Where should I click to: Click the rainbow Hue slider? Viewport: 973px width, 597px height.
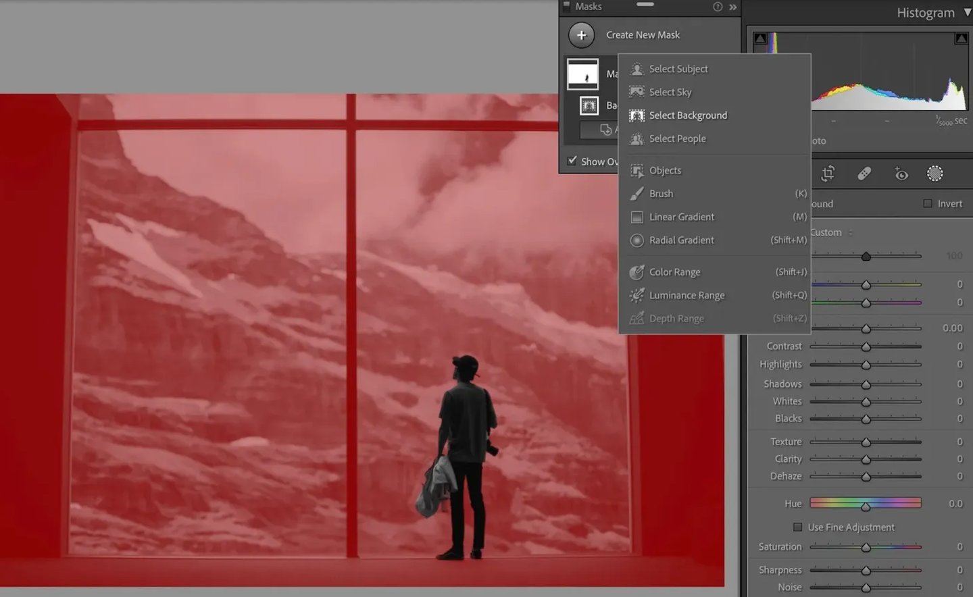[866, 503]
